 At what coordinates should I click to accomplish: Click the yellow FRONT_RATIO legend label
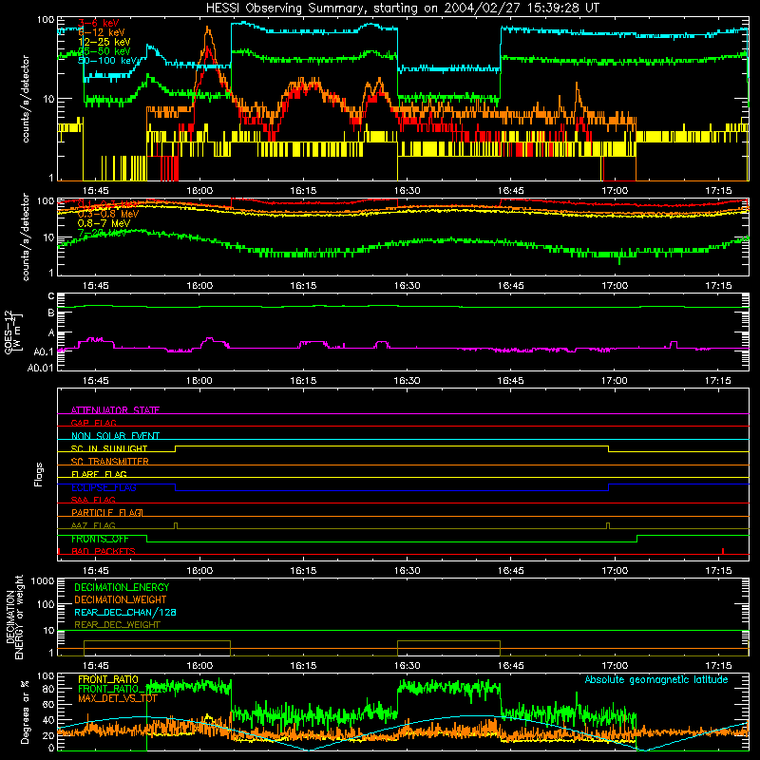coord(108,679)
